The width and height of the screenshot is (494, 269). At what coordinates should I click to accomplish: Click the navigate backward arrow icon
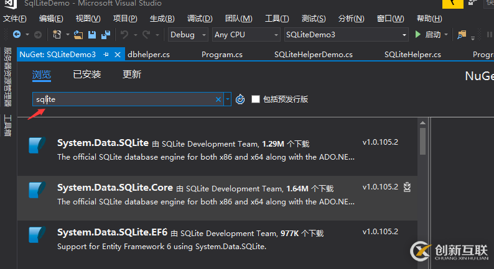pyautogui.click(x=17, y=34)
